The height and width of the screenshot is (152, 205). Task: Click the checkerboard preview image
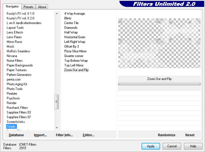pos(159,43)
